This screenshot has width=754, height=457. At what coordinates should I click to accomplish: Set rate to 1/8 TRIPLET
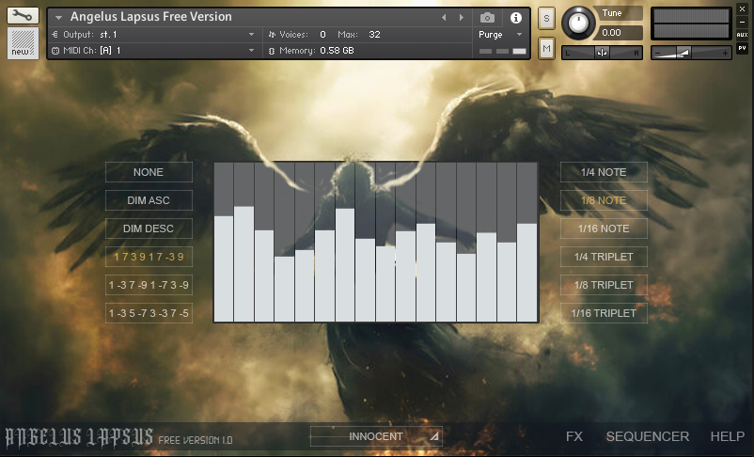[x=604, y=285]
